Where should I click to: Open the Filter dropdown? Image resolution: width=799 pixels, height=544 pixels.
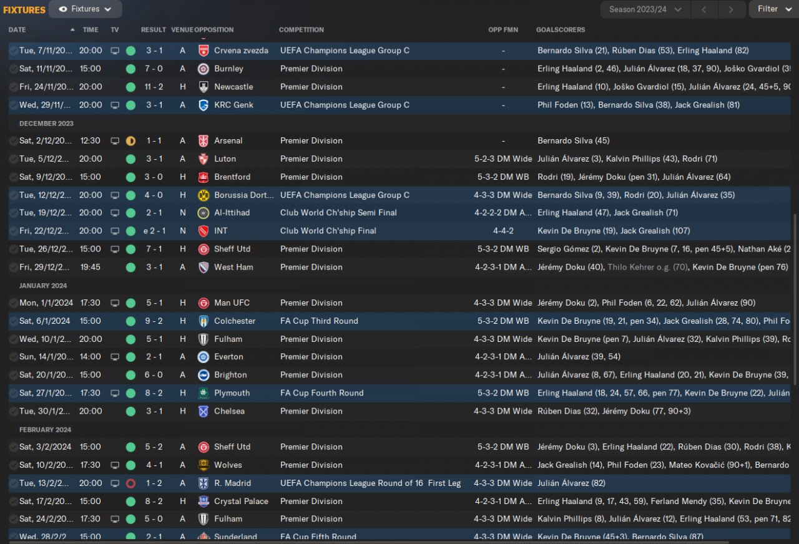click(773, 9)
